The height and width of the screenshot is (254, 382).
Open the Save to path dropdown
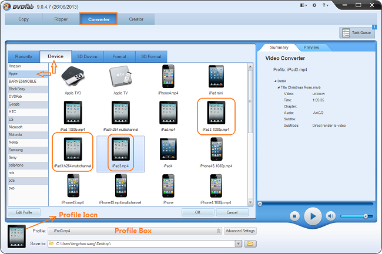tap(239, 243)
